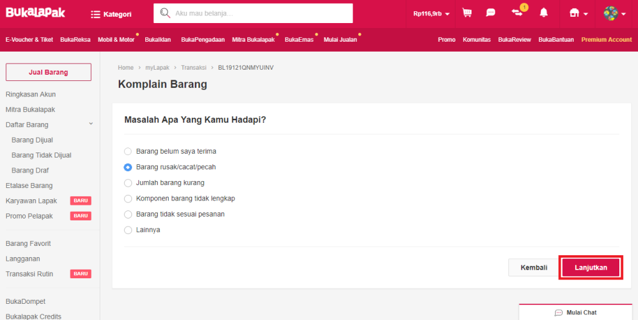Open the Komunitas link
The width and height of the screenshot is (638, 320).
click(477, 39)
